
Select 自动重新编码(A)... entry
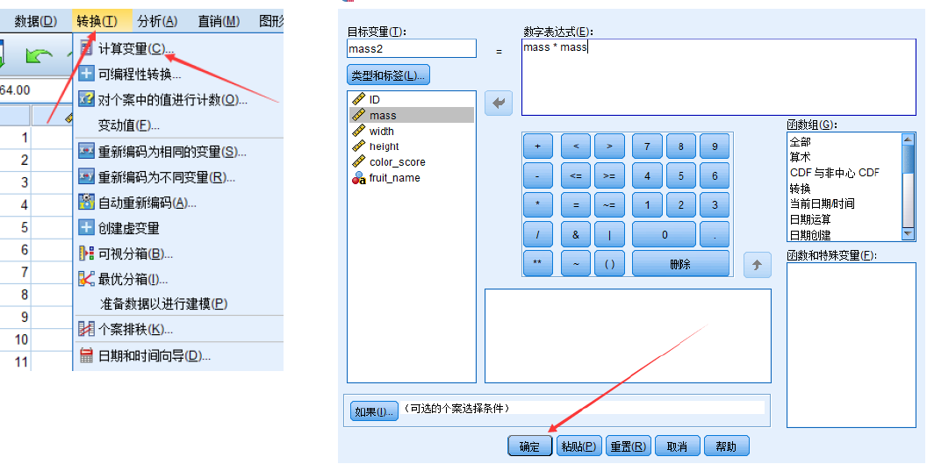pyautogui.click(x=147, y=203)
